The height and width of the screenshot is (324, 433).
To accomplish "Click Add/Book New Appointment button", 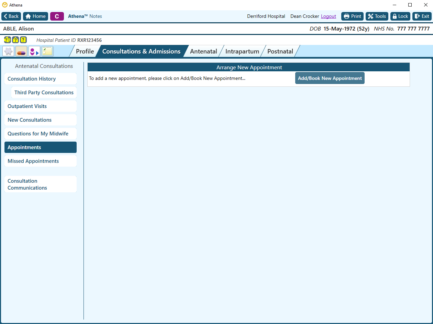I will click(x=330, y=78).
